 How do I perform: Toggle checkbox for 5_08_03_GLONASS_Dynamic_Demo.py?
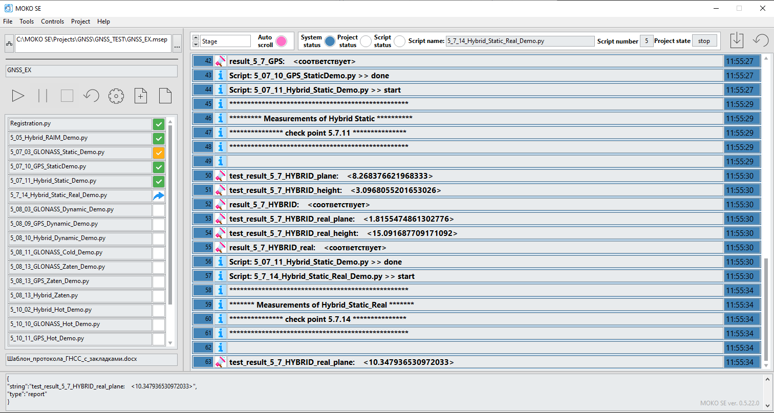click(x=159, y=210)
